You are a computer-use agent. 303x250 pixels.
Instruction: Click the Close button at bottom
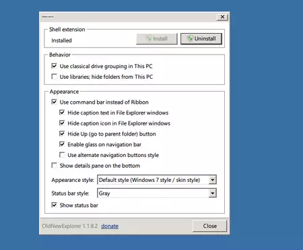pyautogui.click(x=210, y=226)
